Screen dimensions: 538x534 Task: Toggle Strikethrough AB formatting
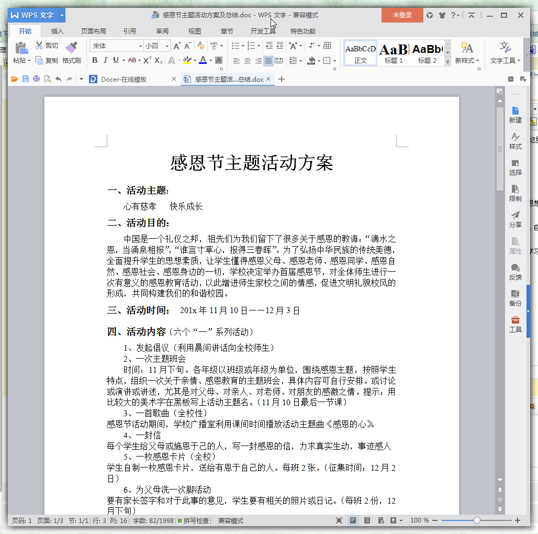[132, 60]
